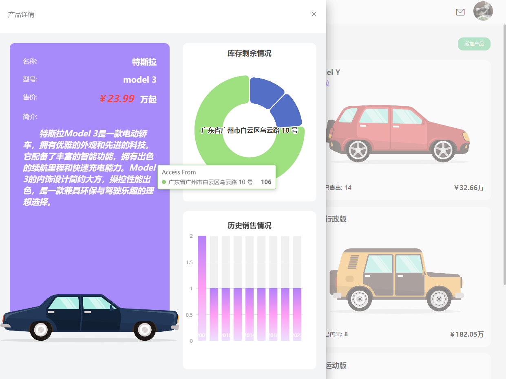Click the sold count 14 text
The height and width of the screenshot is (379, 506).
coord(338,188)
